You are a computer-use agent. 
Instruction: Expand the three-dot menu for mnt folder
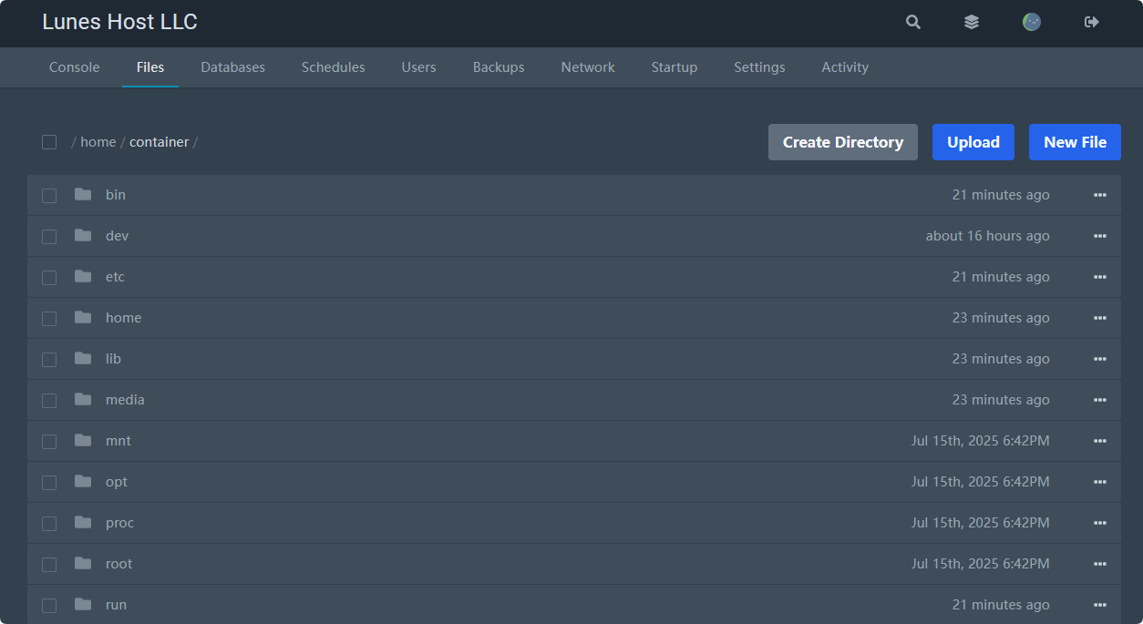(1099, 441)
